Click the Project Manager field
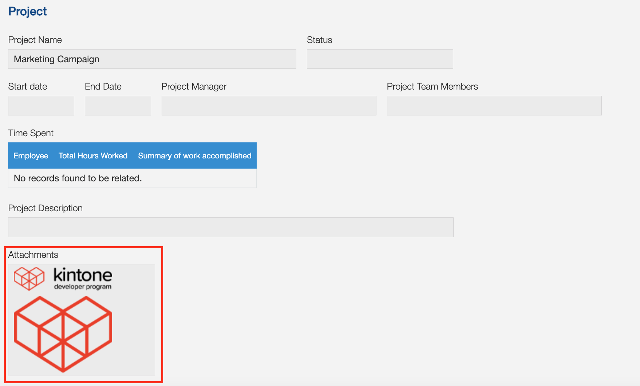The height and width of the screenshot is (386, 640). tap(269, 105)
